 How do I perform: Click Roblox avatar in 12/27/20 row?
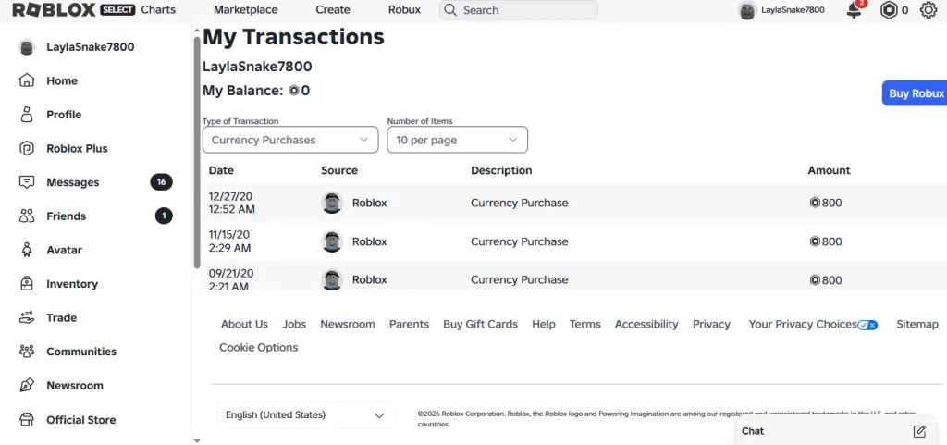332,203
